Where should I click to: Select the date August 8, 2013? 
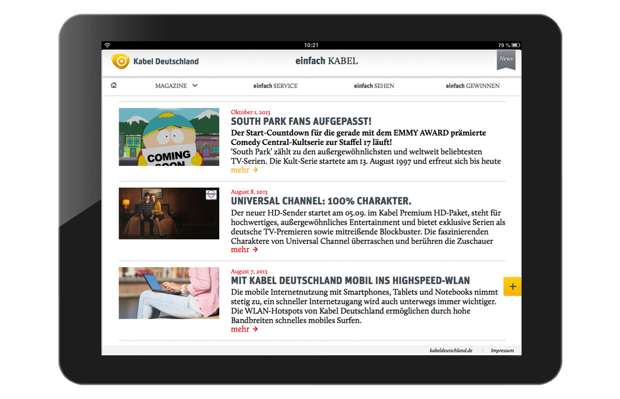tap(249, 192)
